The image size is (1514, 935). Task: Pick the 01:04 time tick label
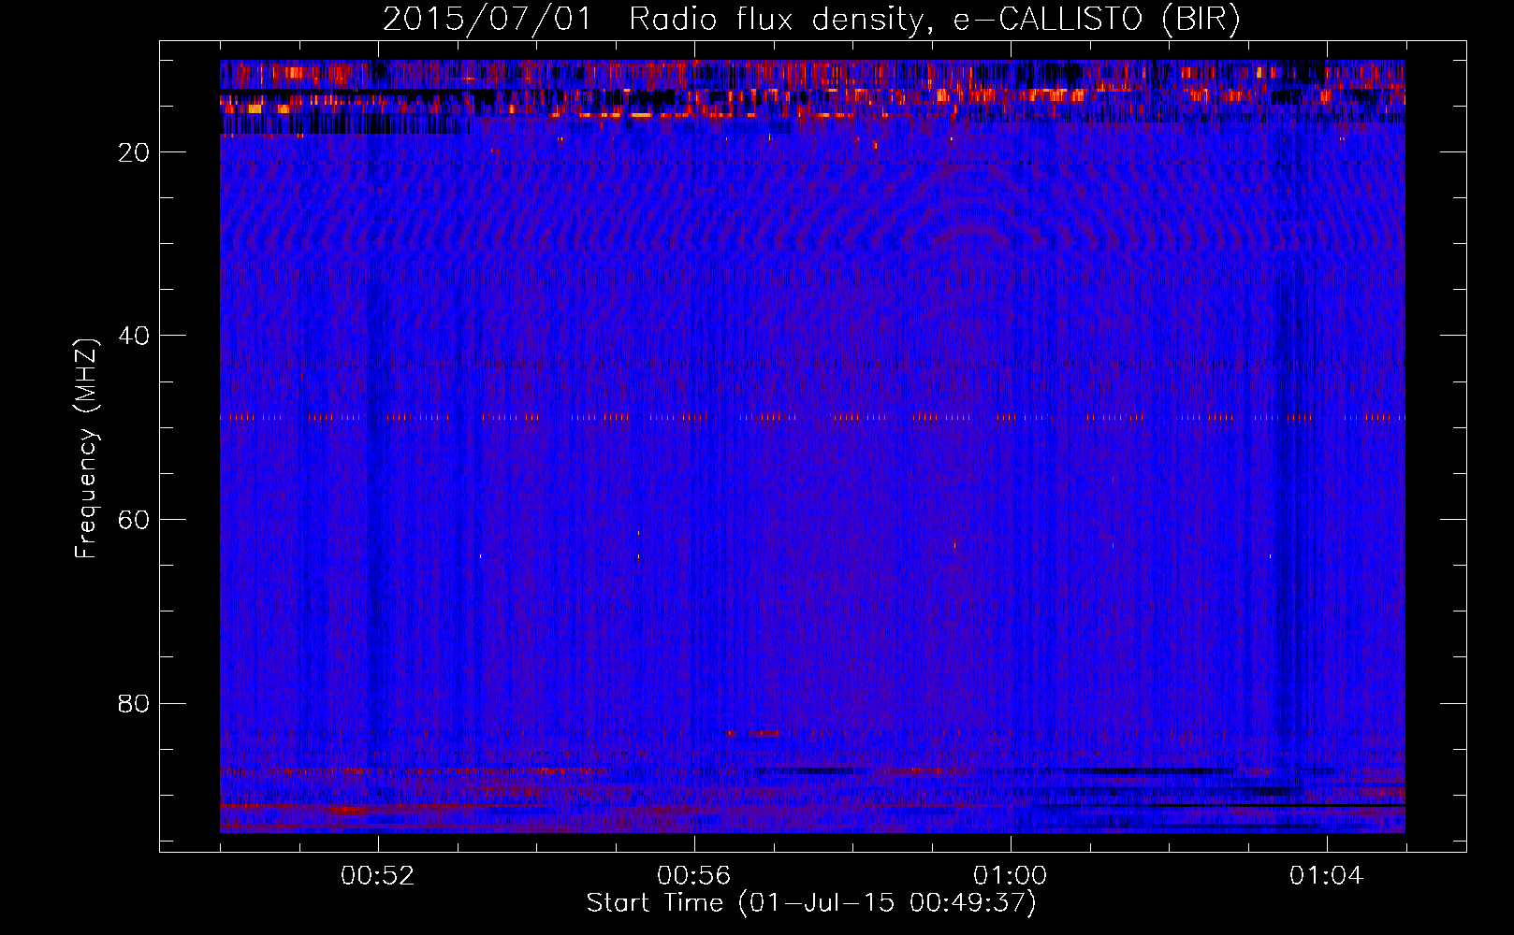[1327, 875]
